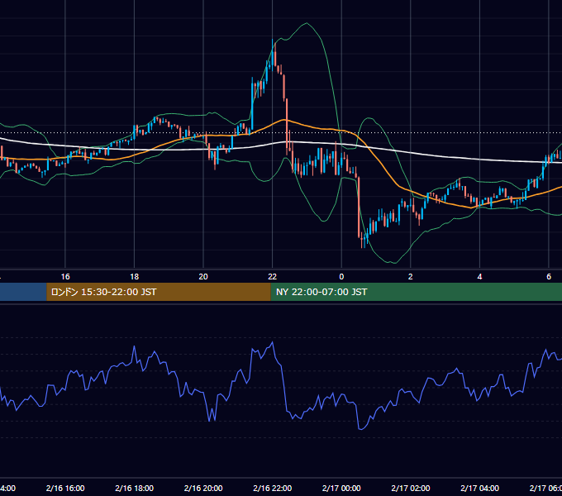Click the blue session bar before London
This screenshot has height=496, width=562.
click(23, 292)
